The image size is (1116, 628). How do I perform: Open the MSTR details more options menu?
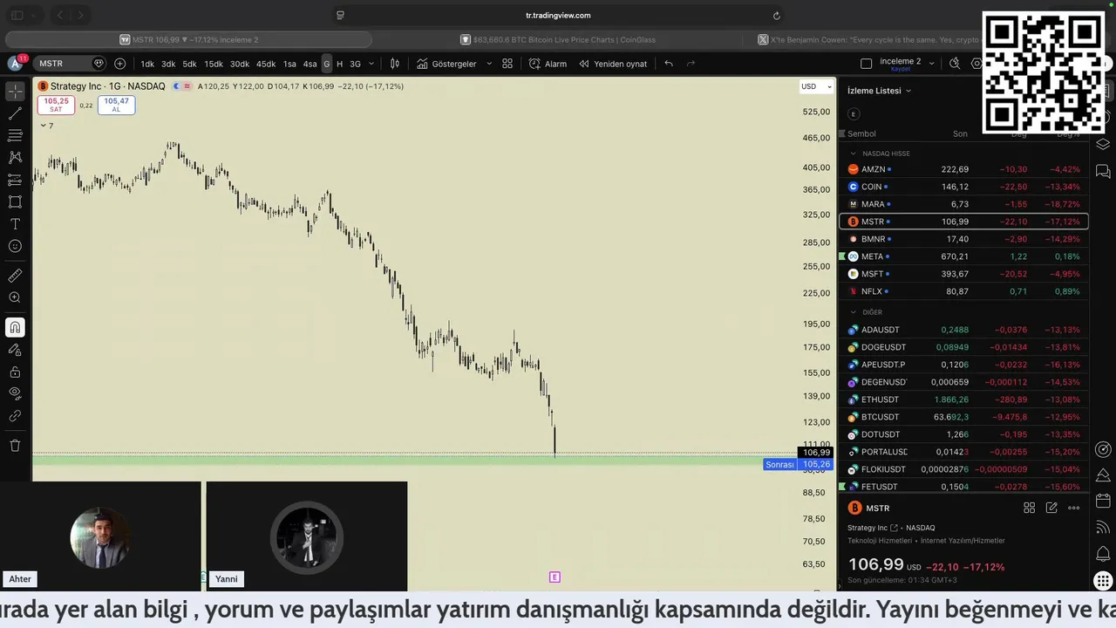tap(1073, 508)
